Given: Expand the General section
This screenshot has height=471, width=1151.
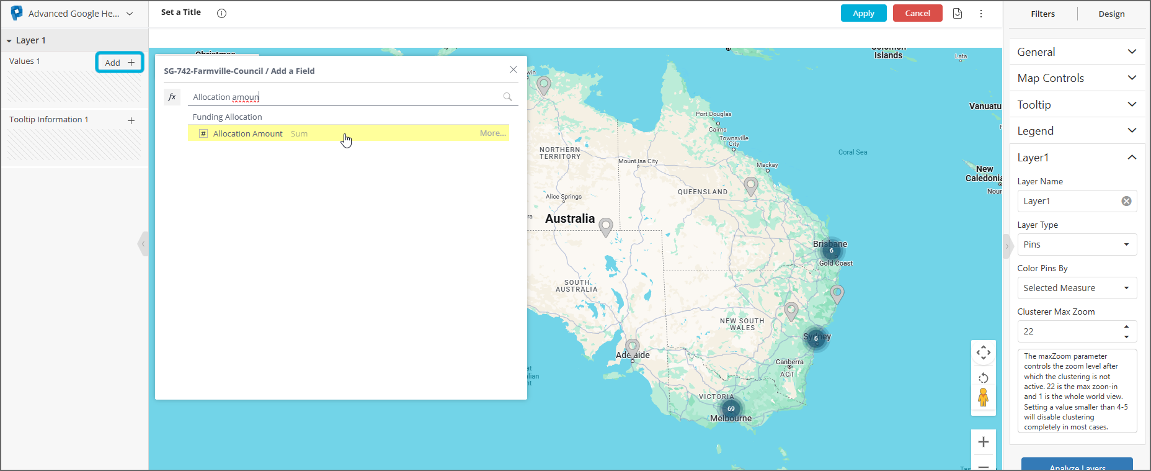Looking at the screenshot, I should (1077, 52).
